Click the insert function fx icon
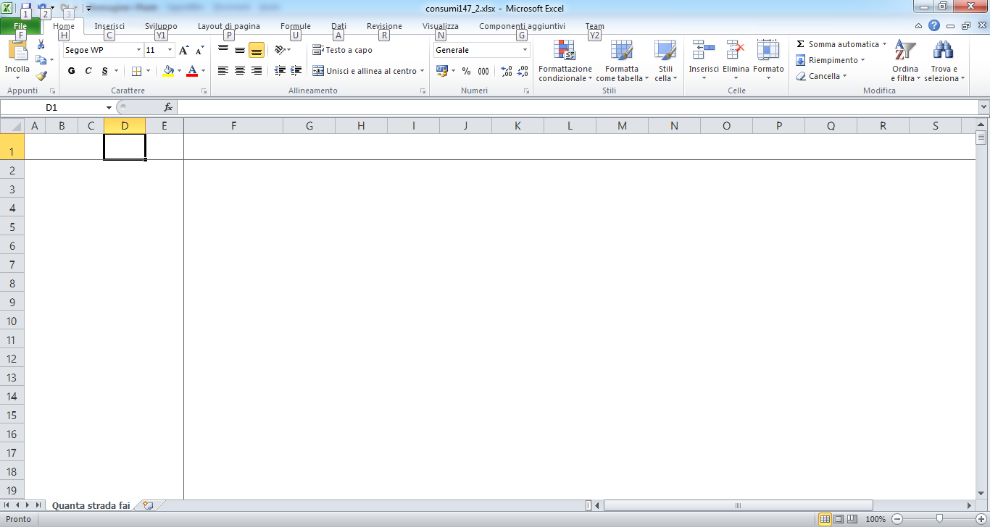This screenshot has height=527, width=990. (168, 107)
